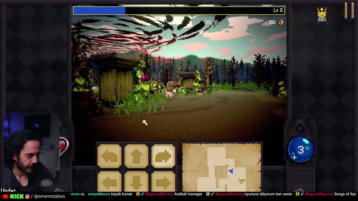Click the gold crown 50% icon
Image resolution: width=358 pixels, height=201 pixels.
tap(322, 15)
